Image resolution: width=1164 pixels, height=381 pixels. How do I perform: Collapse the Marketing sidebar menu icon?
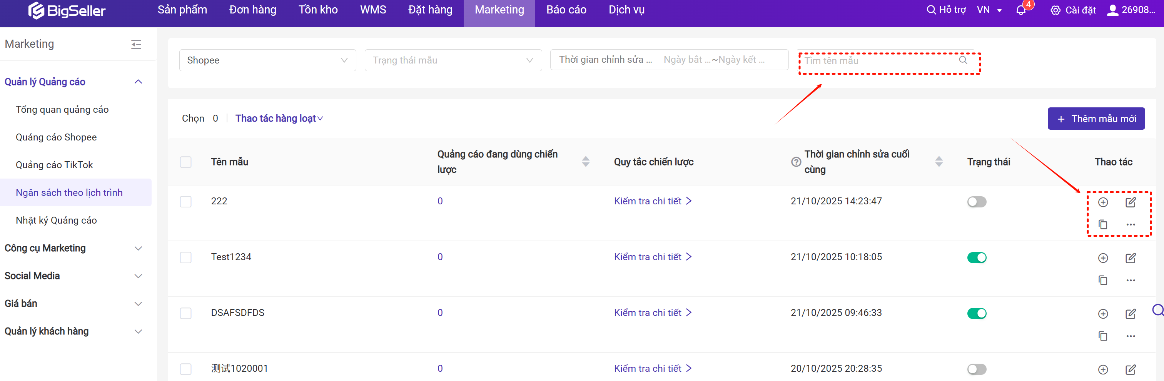136,44
